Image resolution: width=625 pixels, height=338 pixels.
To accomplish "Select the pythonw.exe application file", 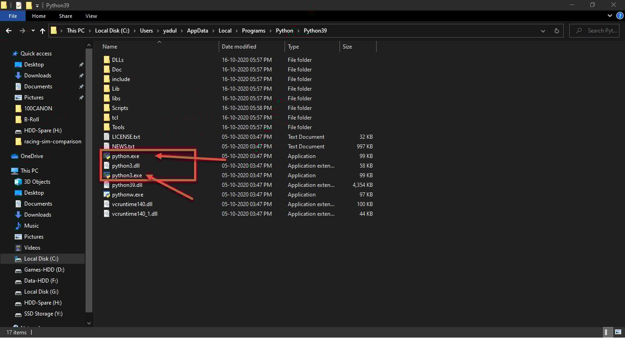I will [127, 195].
